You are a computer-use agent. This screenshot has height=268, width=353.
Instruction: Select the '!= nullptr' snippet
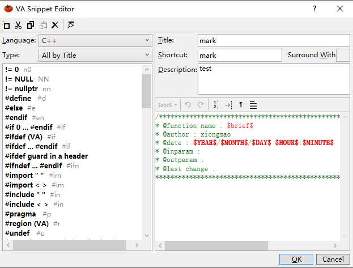point(28,89)
